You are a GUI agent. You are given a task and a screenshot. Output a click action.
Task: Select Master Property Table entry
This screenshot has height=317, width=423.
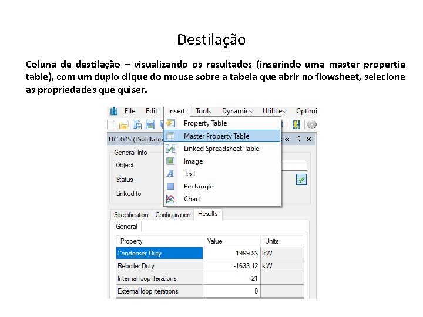click(222, 136)
